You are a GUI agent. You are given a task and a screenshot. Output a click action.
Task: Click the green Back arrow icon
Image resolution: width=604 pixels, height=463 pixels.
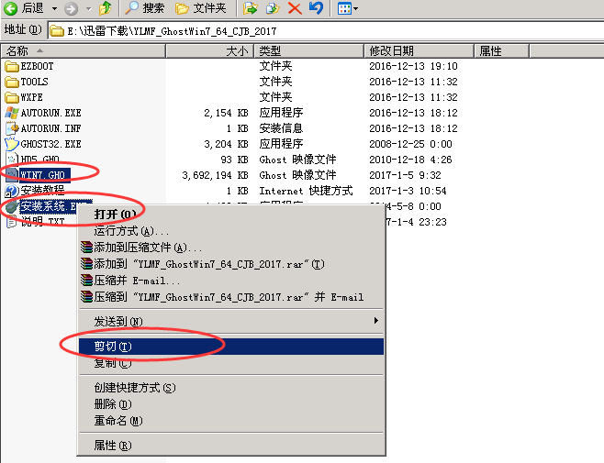pos(10,8)
